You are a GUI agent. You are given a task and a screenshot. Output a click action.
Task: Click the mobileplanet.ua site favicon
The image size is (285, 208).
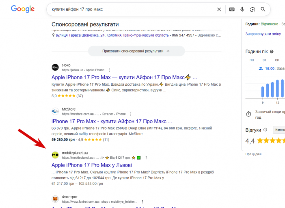(55, 155)
